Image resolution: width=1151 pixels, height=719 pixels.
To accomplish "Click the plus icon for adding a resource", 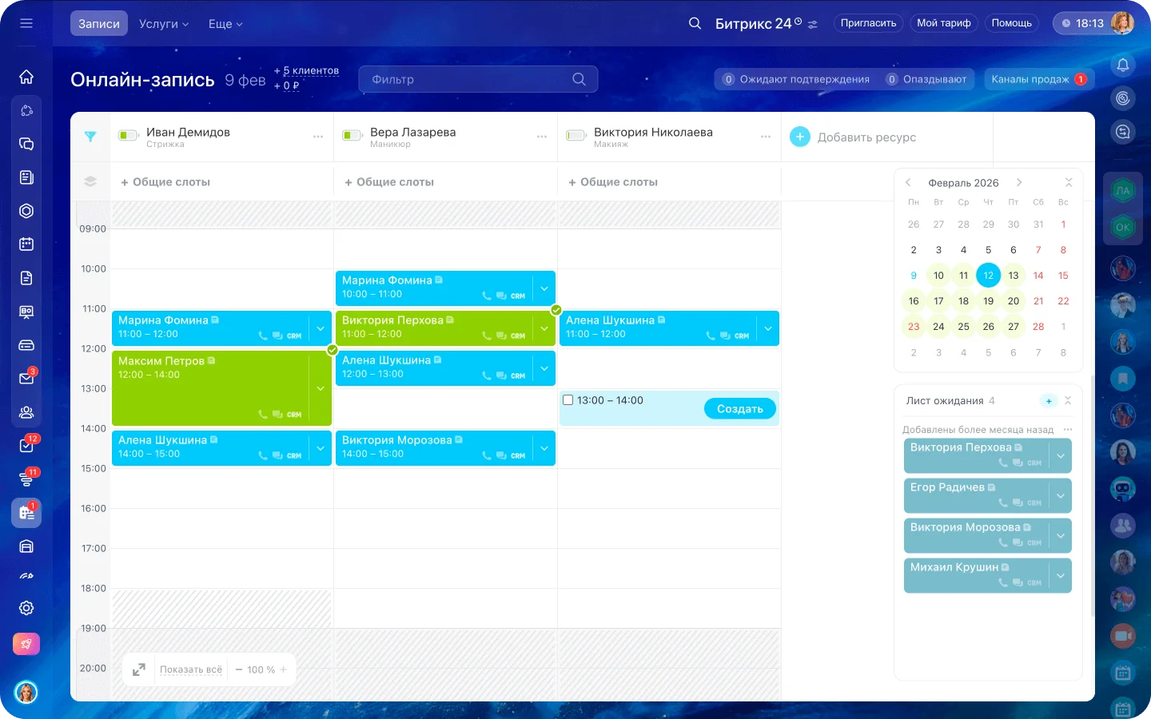I will [x=799, y=137].
